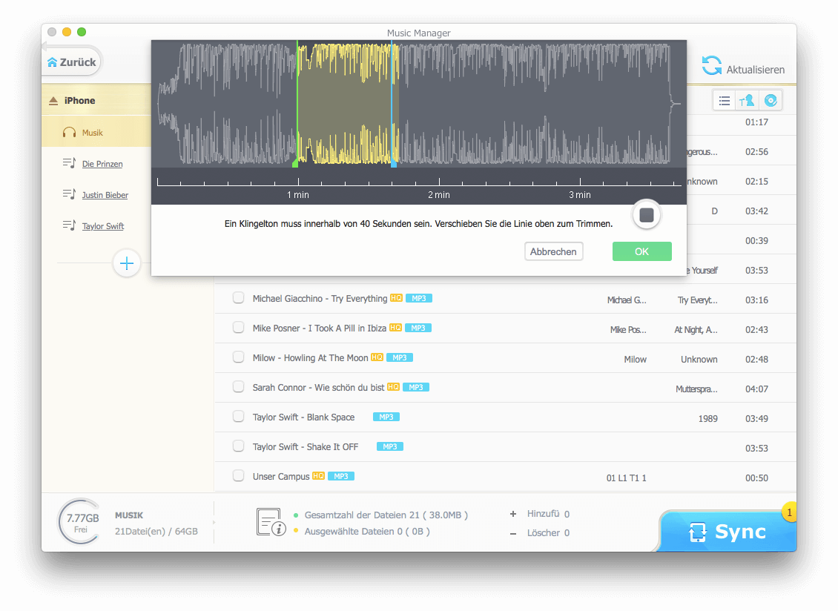Click the Musik headphones icon
This screenshot has height=611, width=838.
(70, 133)
